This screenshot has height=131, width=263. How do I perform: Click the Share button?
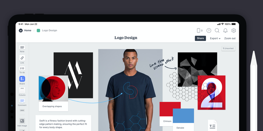pyautogui.click(x=200, y=38)
